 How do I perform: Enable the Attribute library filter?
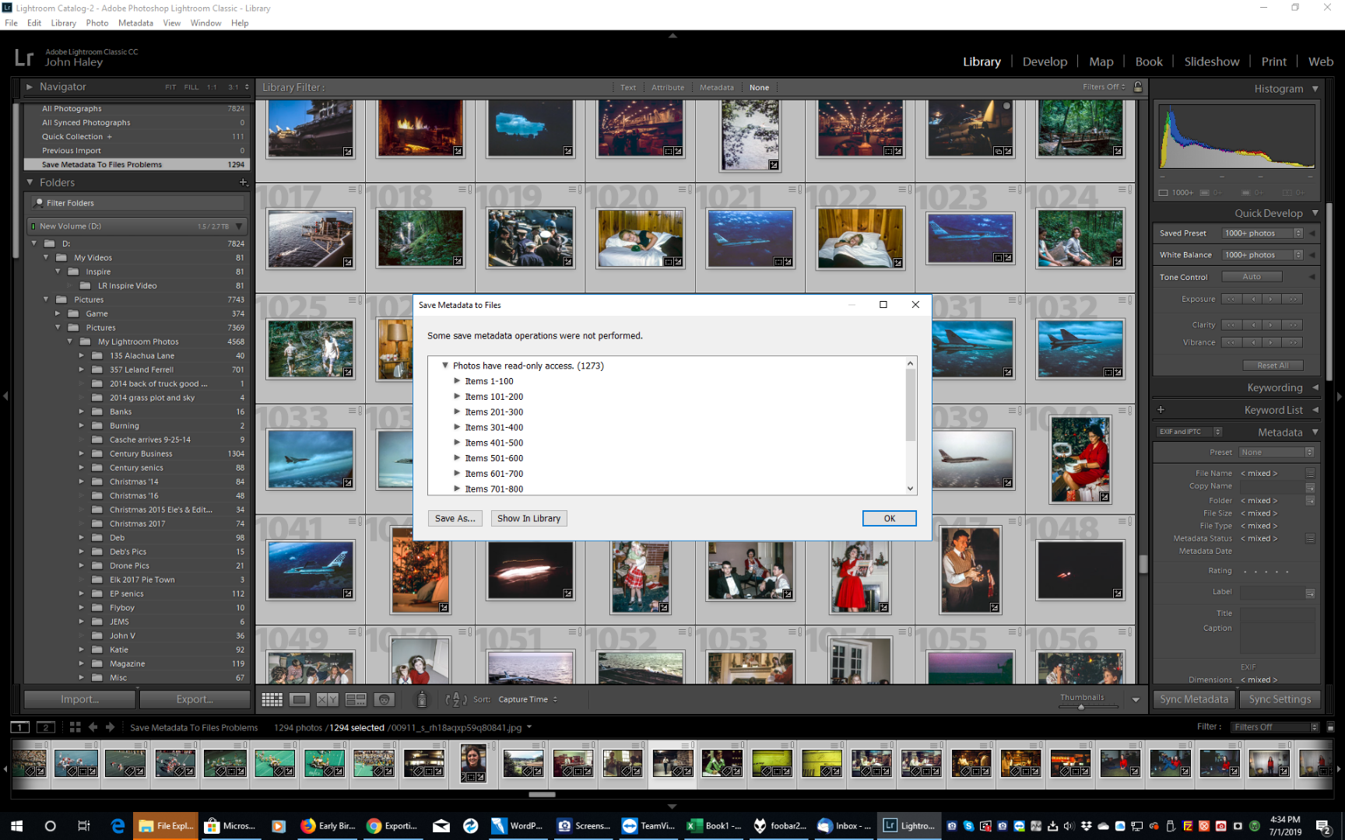(668, 88)
